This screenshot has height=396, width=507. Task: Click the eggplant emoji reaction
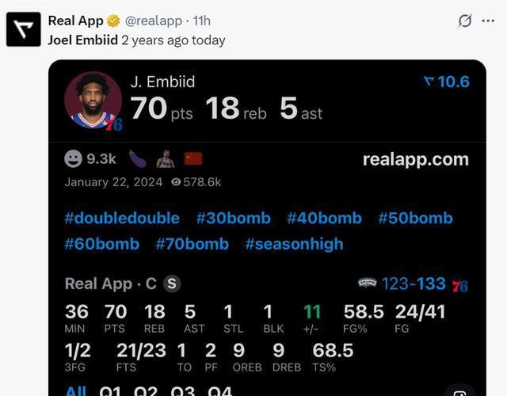coord(137,158)
